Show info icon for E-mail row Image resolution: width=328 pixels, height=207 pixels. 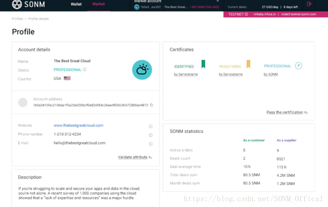pos(150,144)
